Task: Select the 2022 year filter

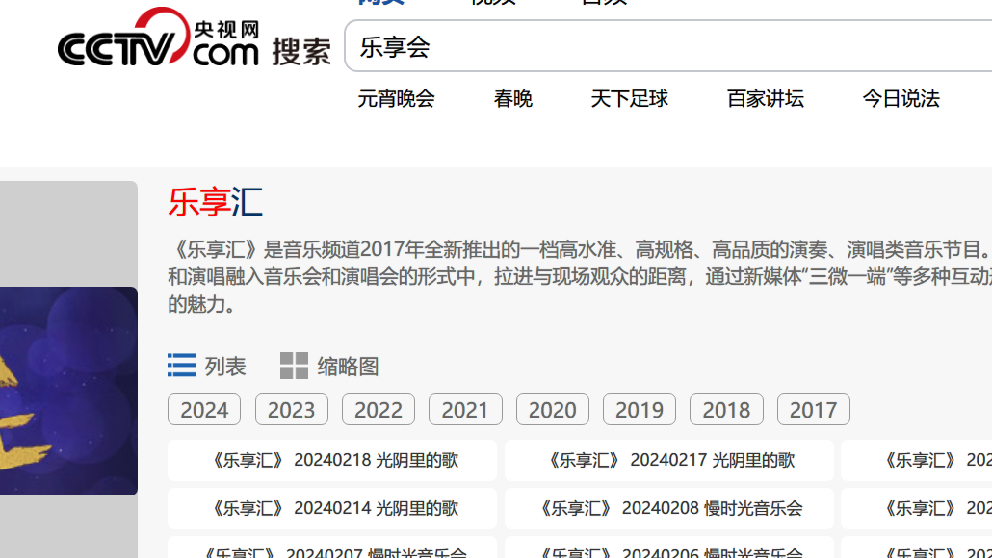Action: click(379, 410)
